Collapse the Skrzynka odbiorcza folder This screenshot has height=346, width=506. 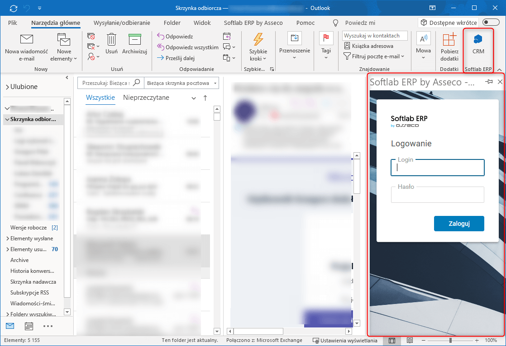(x=7, y=119)
